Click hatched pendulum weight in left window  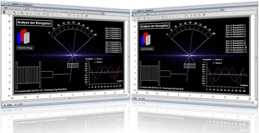tap(73, 65)
